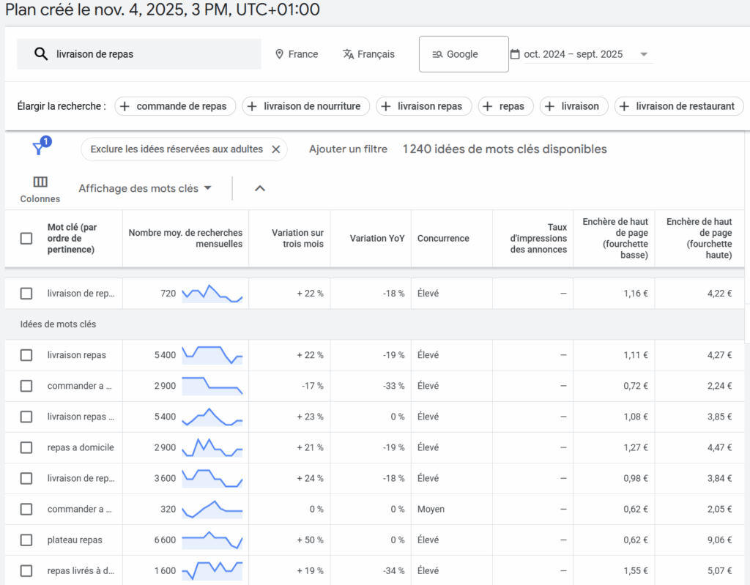Click sparkline trend chart for plateau repas

point(212,540)
